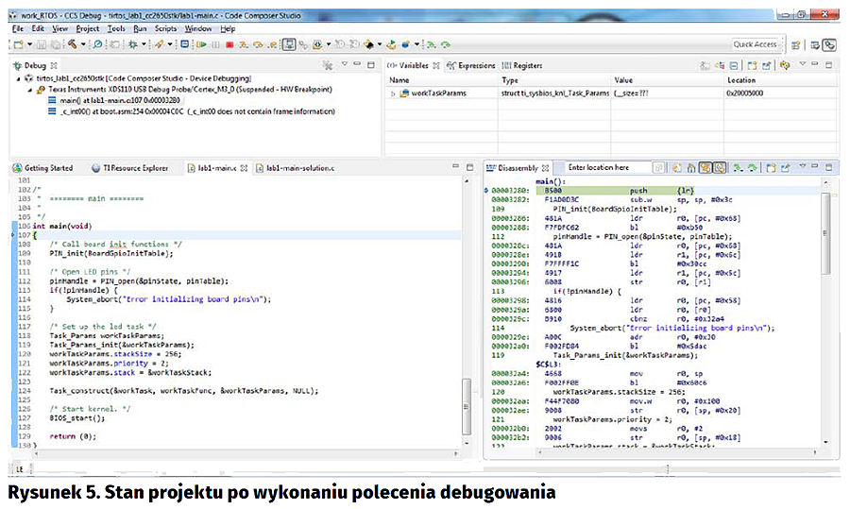Click the New file toolbar icon
Screen dimensions: 850x509
pos(17,44)
